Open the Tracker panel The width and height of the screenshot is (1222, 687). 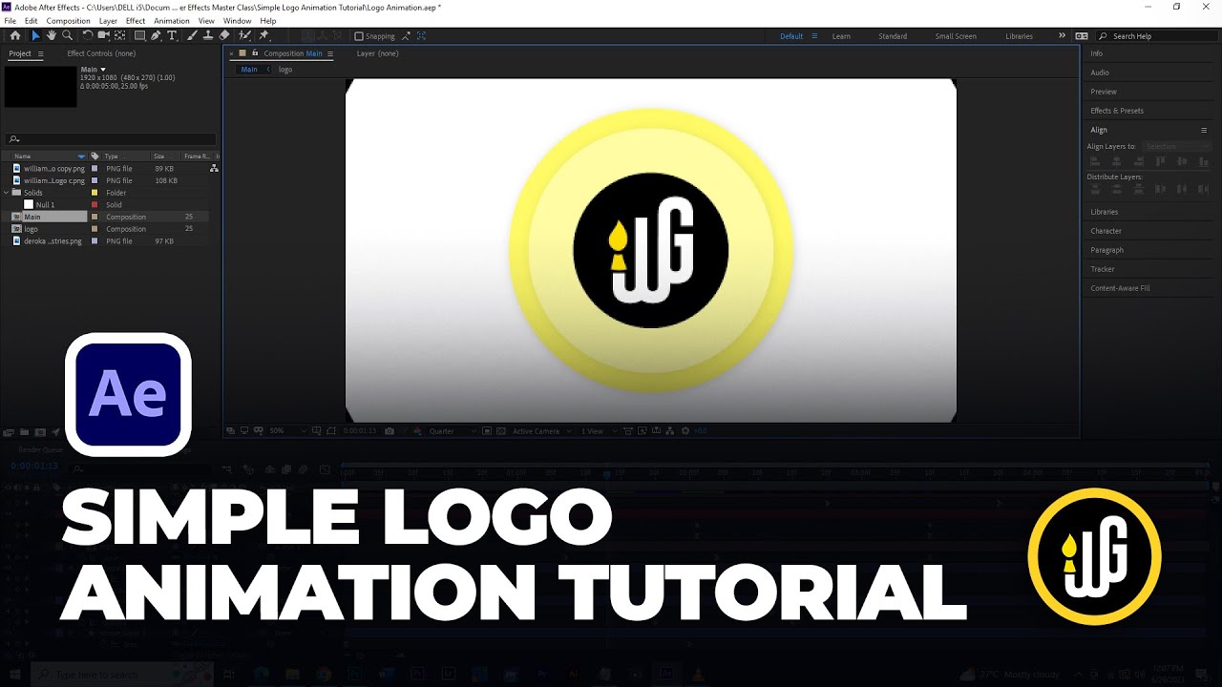[1103, 269]
